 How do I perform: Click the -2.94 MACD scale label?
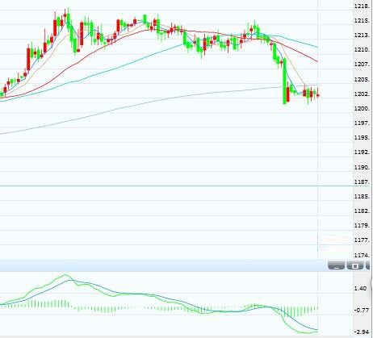362,332
